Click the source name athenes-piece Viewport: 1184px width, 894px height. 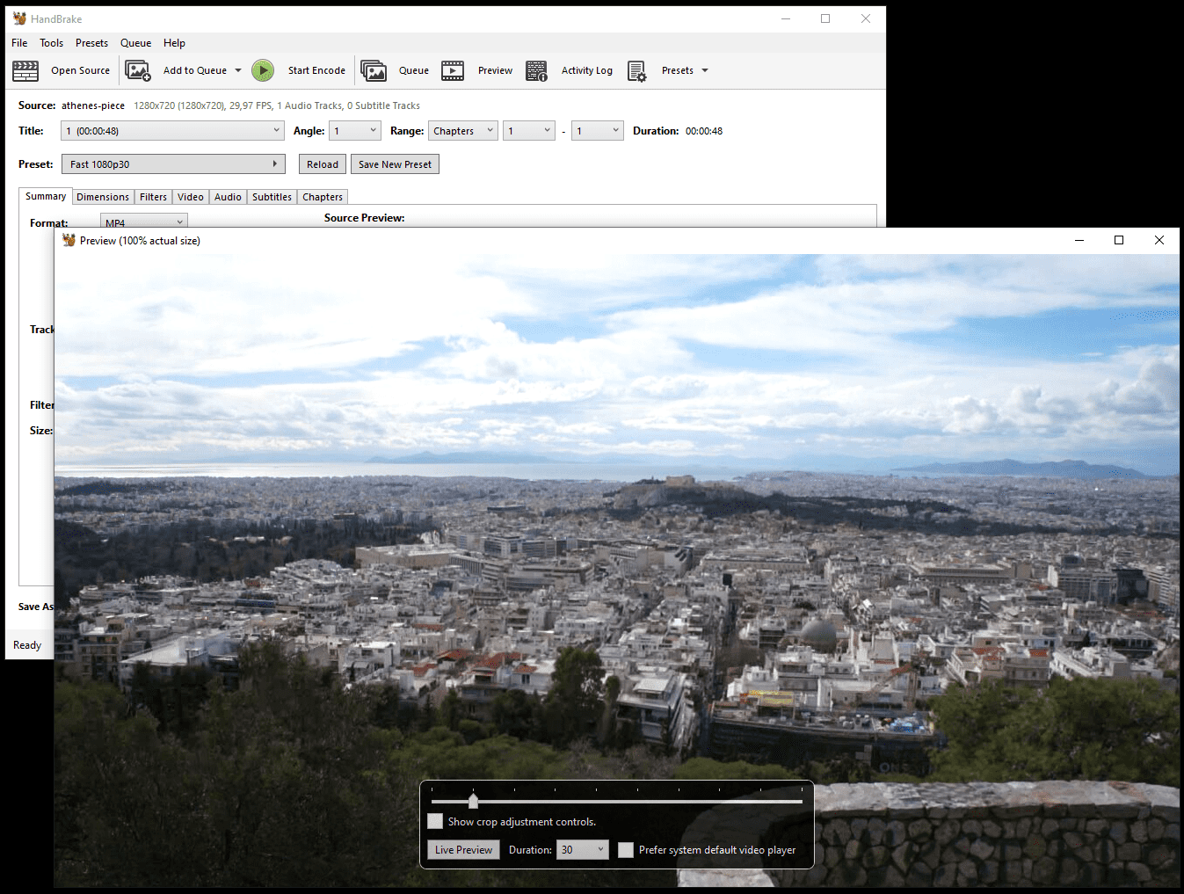click(x=93, y=105)
